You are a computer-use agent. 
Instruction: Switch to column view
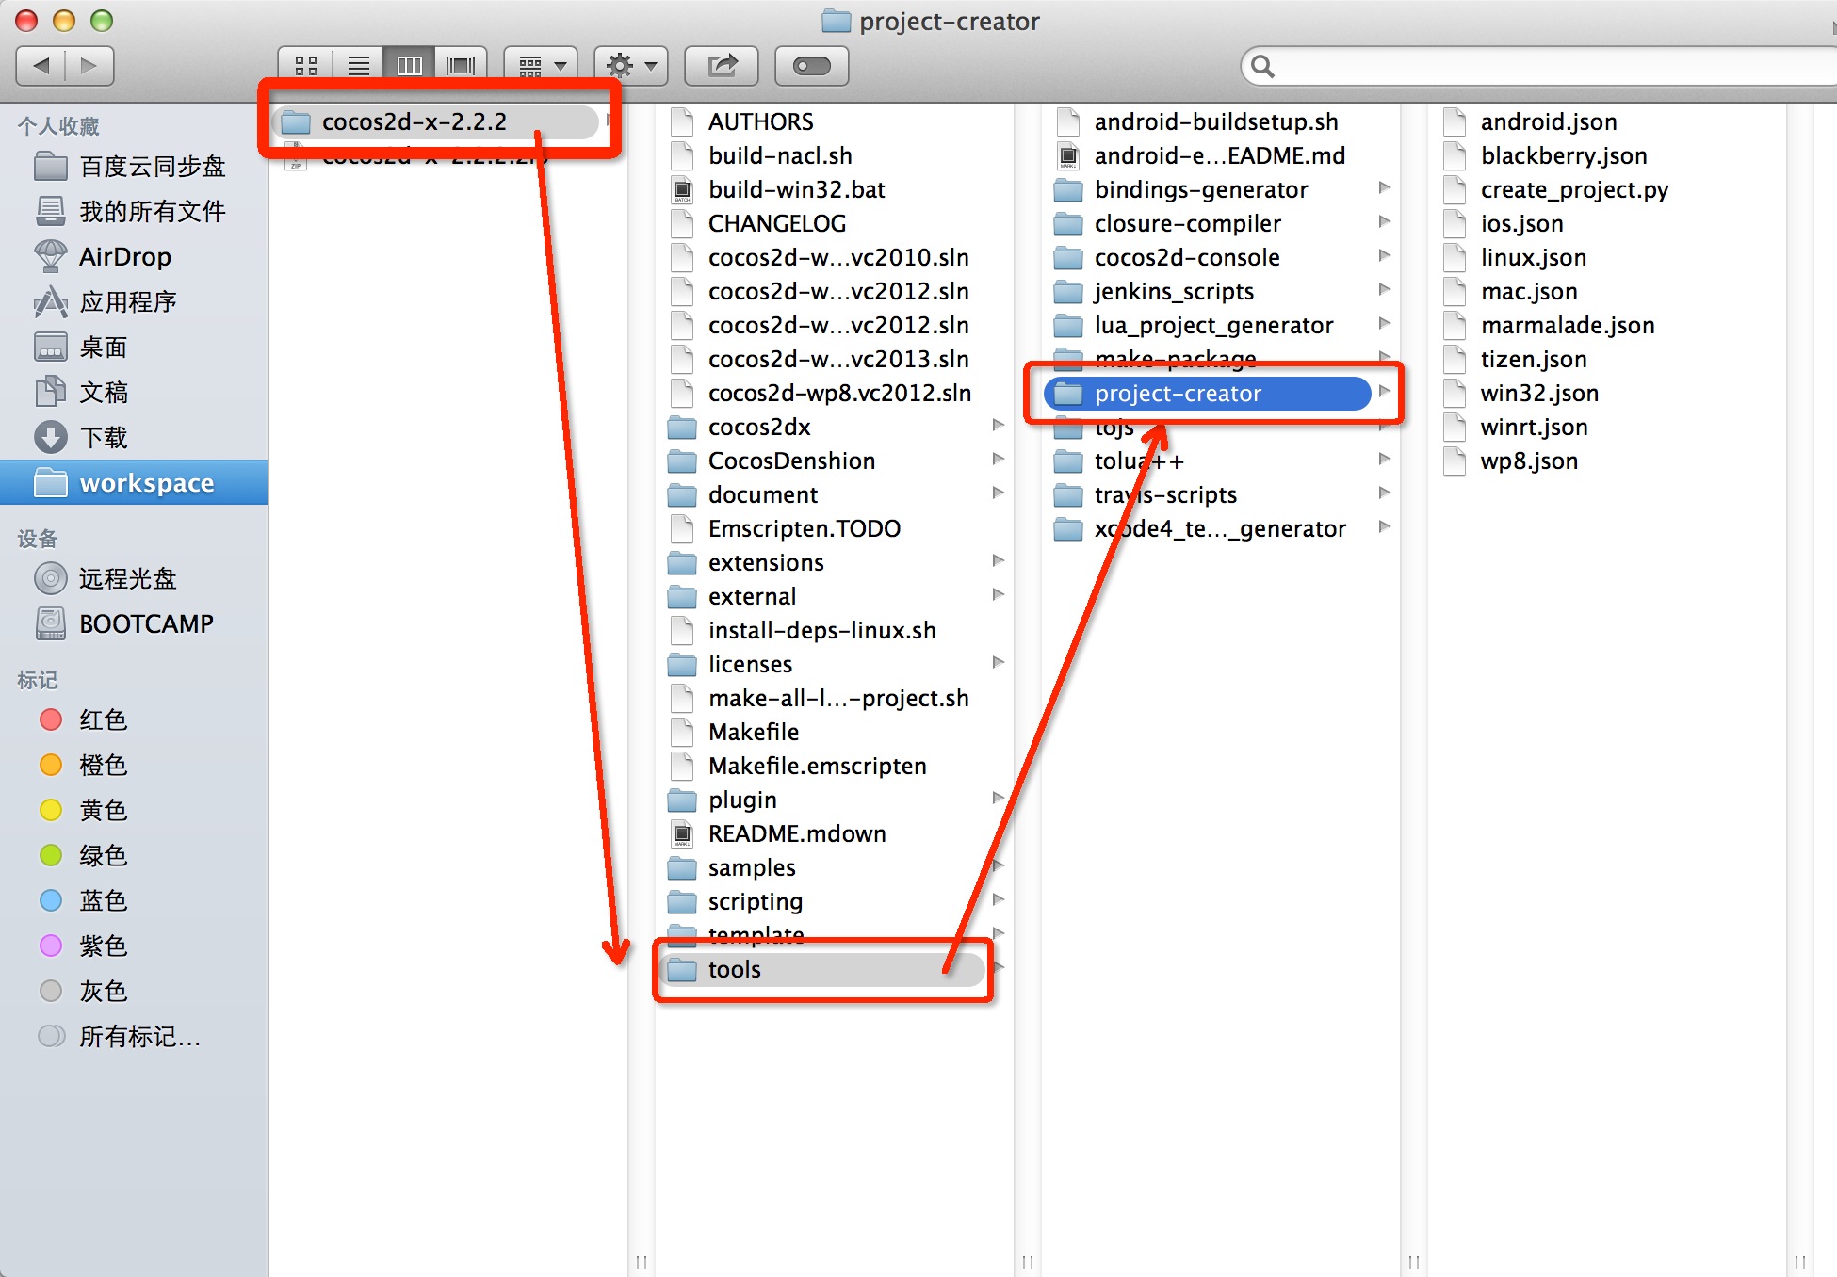tap(409, 66)
